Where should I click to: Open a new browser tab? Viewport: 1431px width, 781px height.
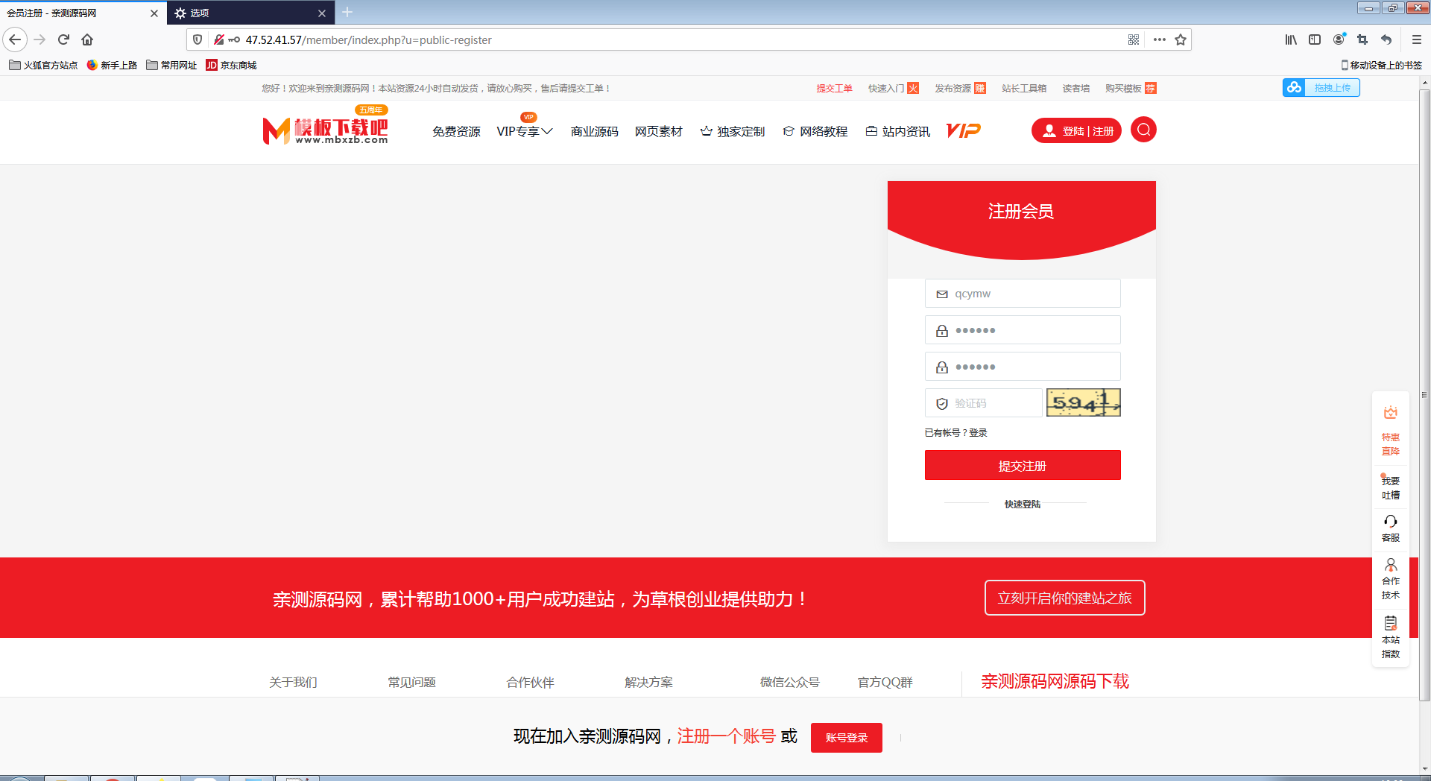[x=347, y=12]
